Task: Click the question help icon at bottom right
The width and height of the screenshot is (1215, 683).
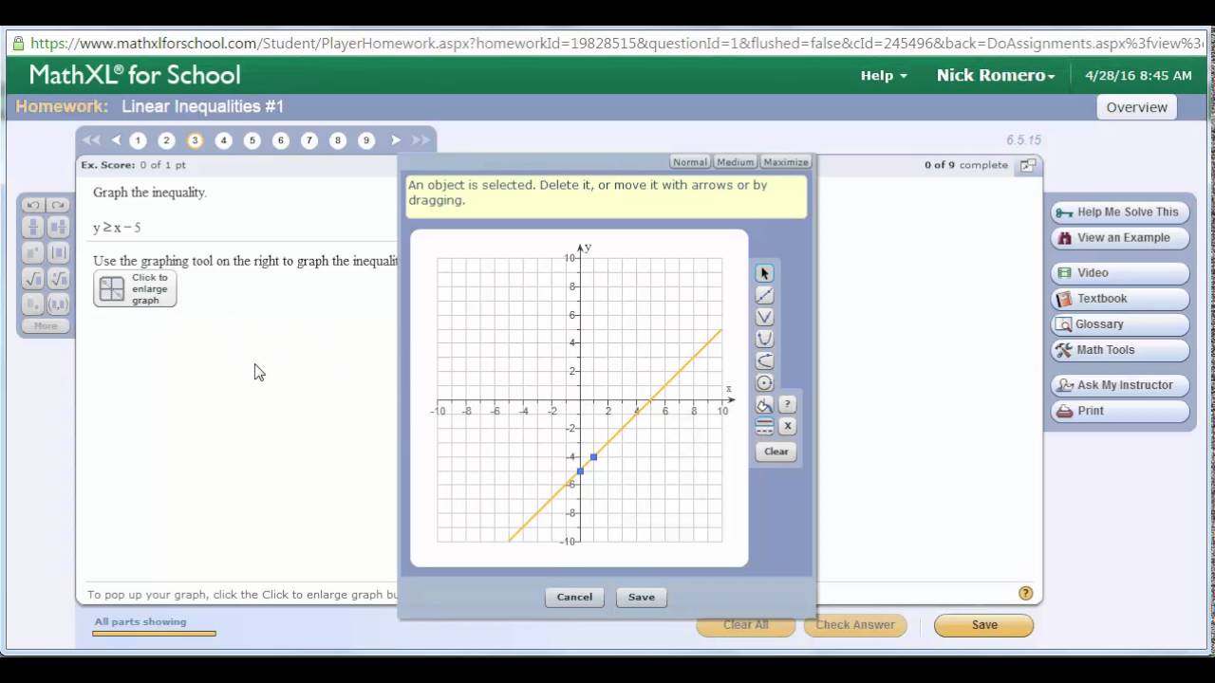Action: point(1025,594)
